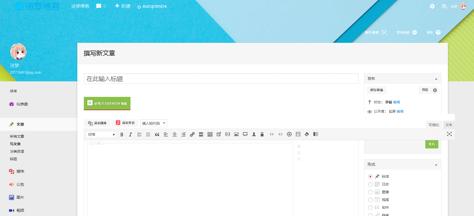Open the 插入短代码 shortcode dropdown

[154, 123]
